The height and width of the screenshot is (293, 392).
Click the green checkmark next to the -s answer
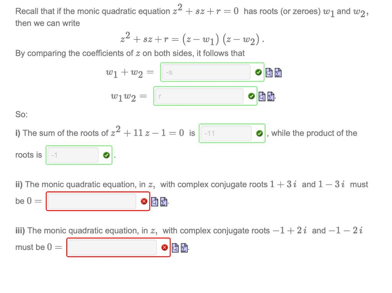pos(259,72)
